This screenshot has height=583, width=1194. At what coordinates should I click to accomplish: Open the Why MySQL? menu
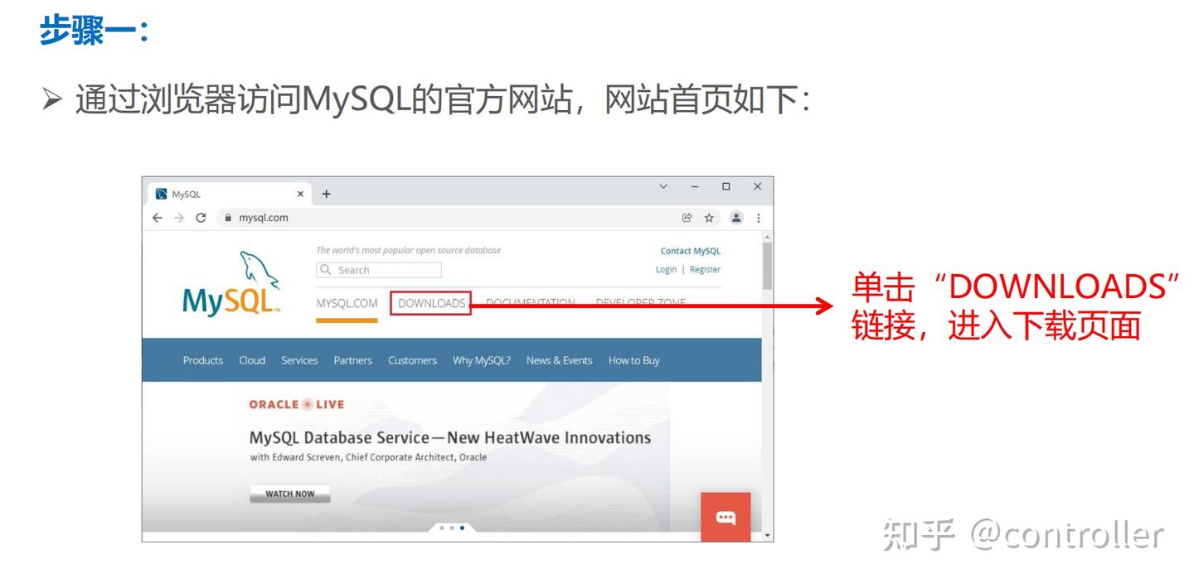(x=481, y=360)
